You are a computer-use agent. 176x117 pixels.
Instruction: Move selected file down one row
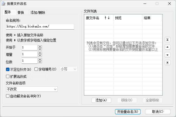coord(167,55)
